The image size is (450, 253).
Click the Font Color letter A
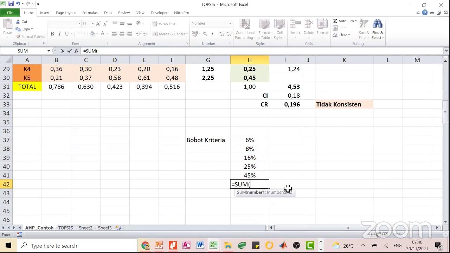point(102,34)
